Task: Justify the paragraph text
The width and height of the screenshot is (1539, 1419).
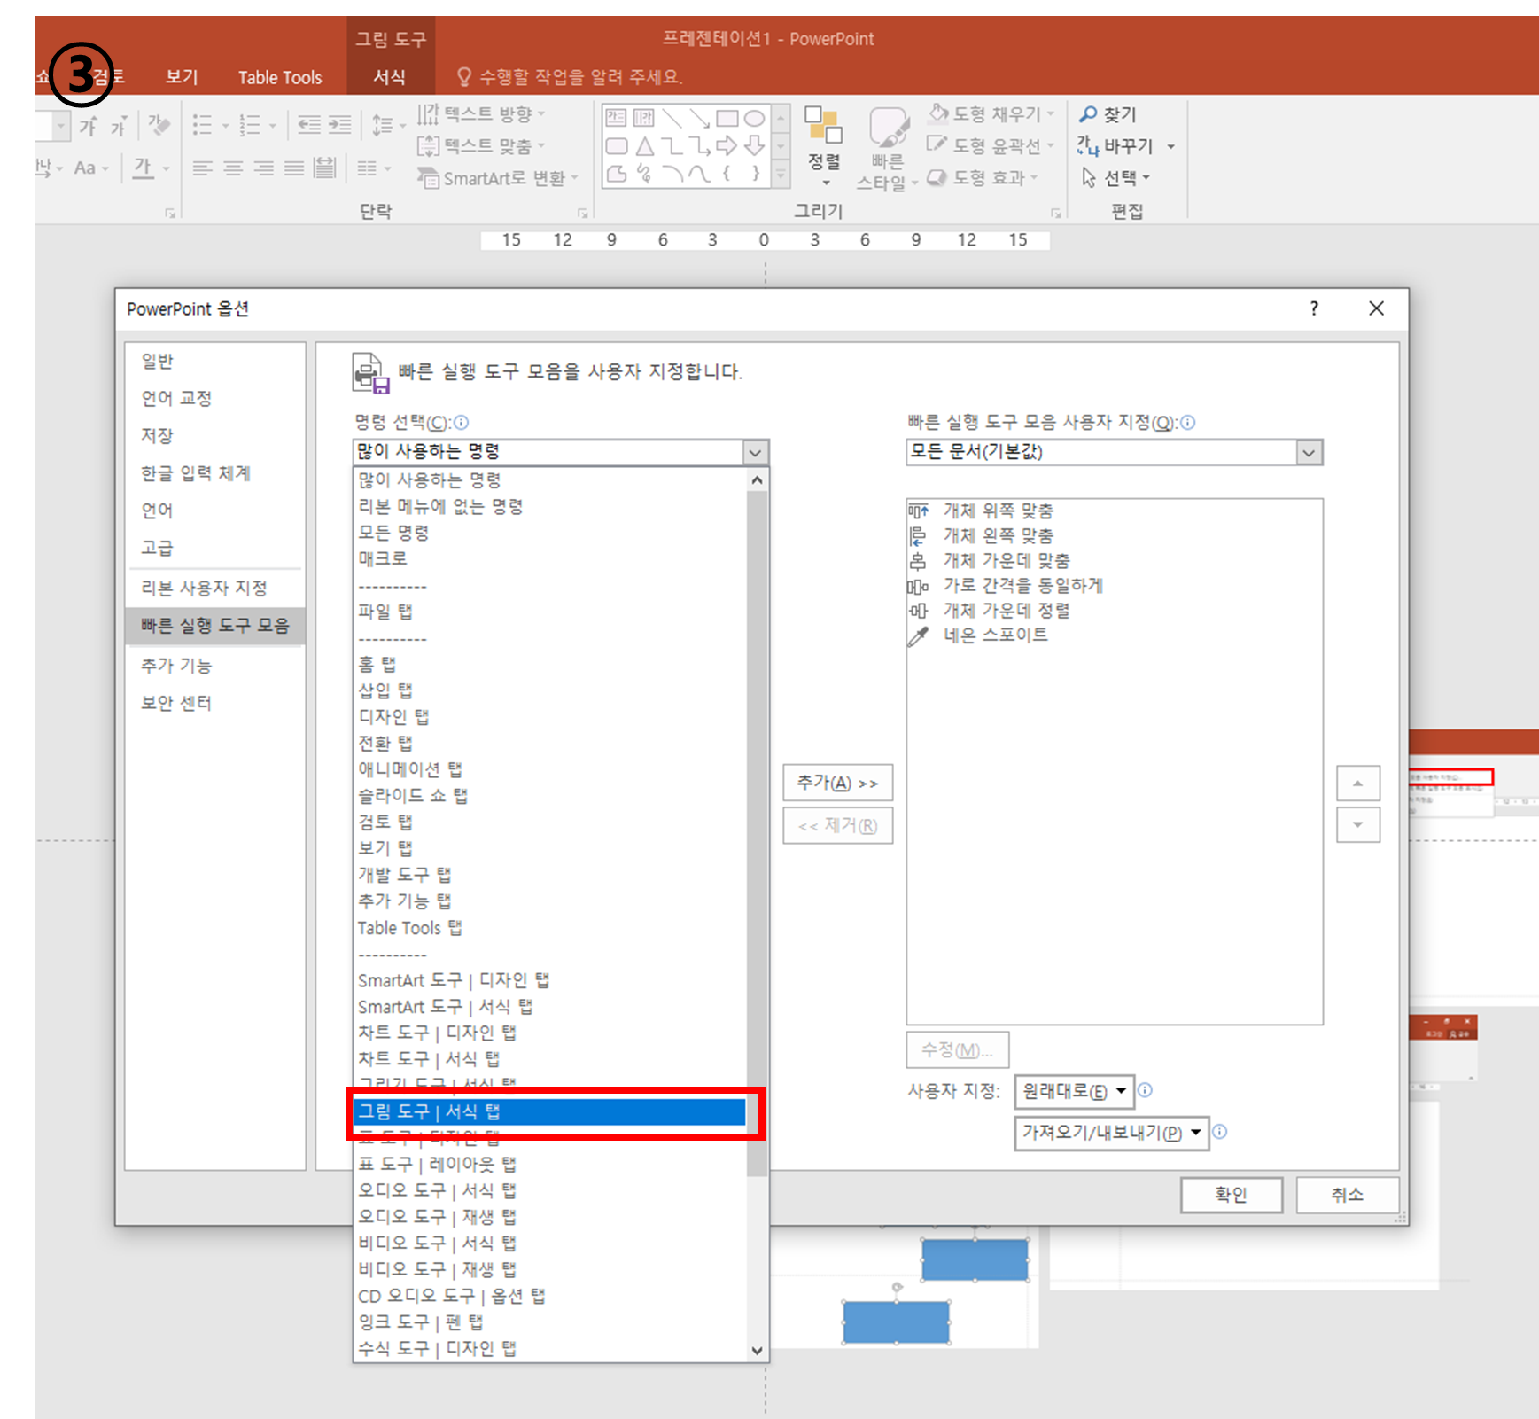Action: (x=294, y=168)
